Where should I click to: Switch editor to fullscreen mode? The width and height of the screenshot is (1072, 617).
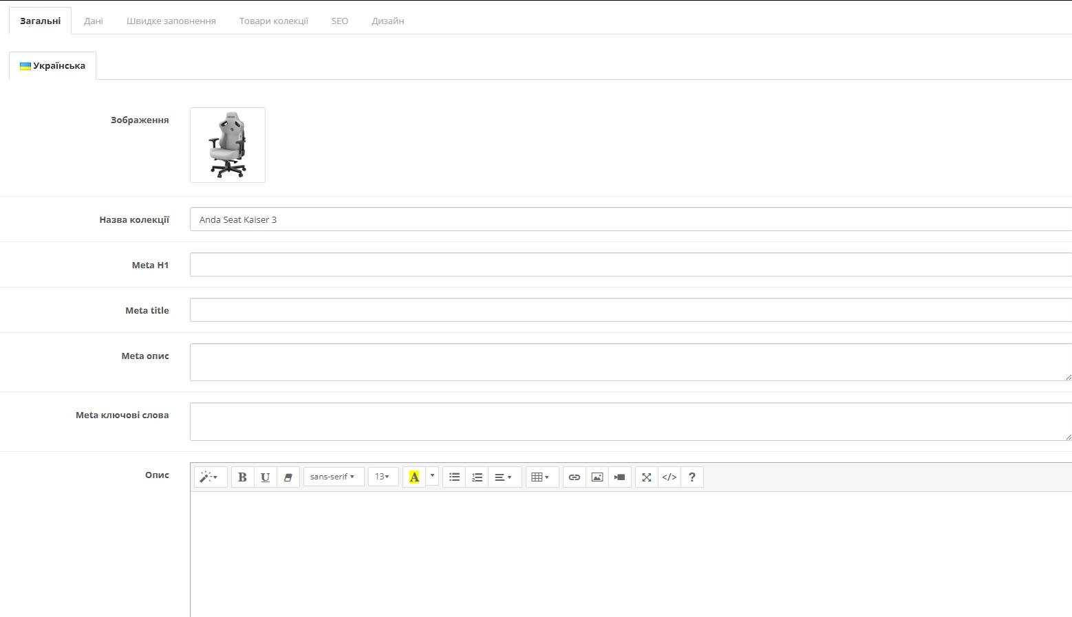click(647, 477)
